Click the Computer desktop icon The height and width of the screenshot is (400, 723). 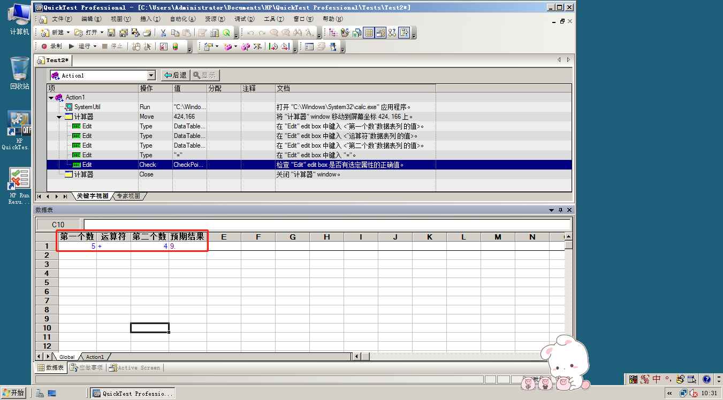click(x=19, y=19)
